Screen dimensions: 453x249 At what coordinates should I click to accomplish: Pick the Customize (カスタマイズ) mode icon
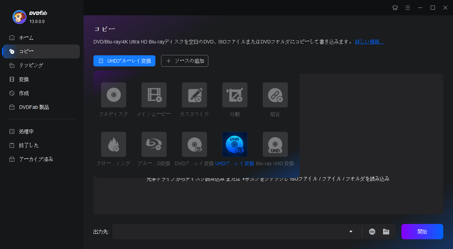coord(194,95)
